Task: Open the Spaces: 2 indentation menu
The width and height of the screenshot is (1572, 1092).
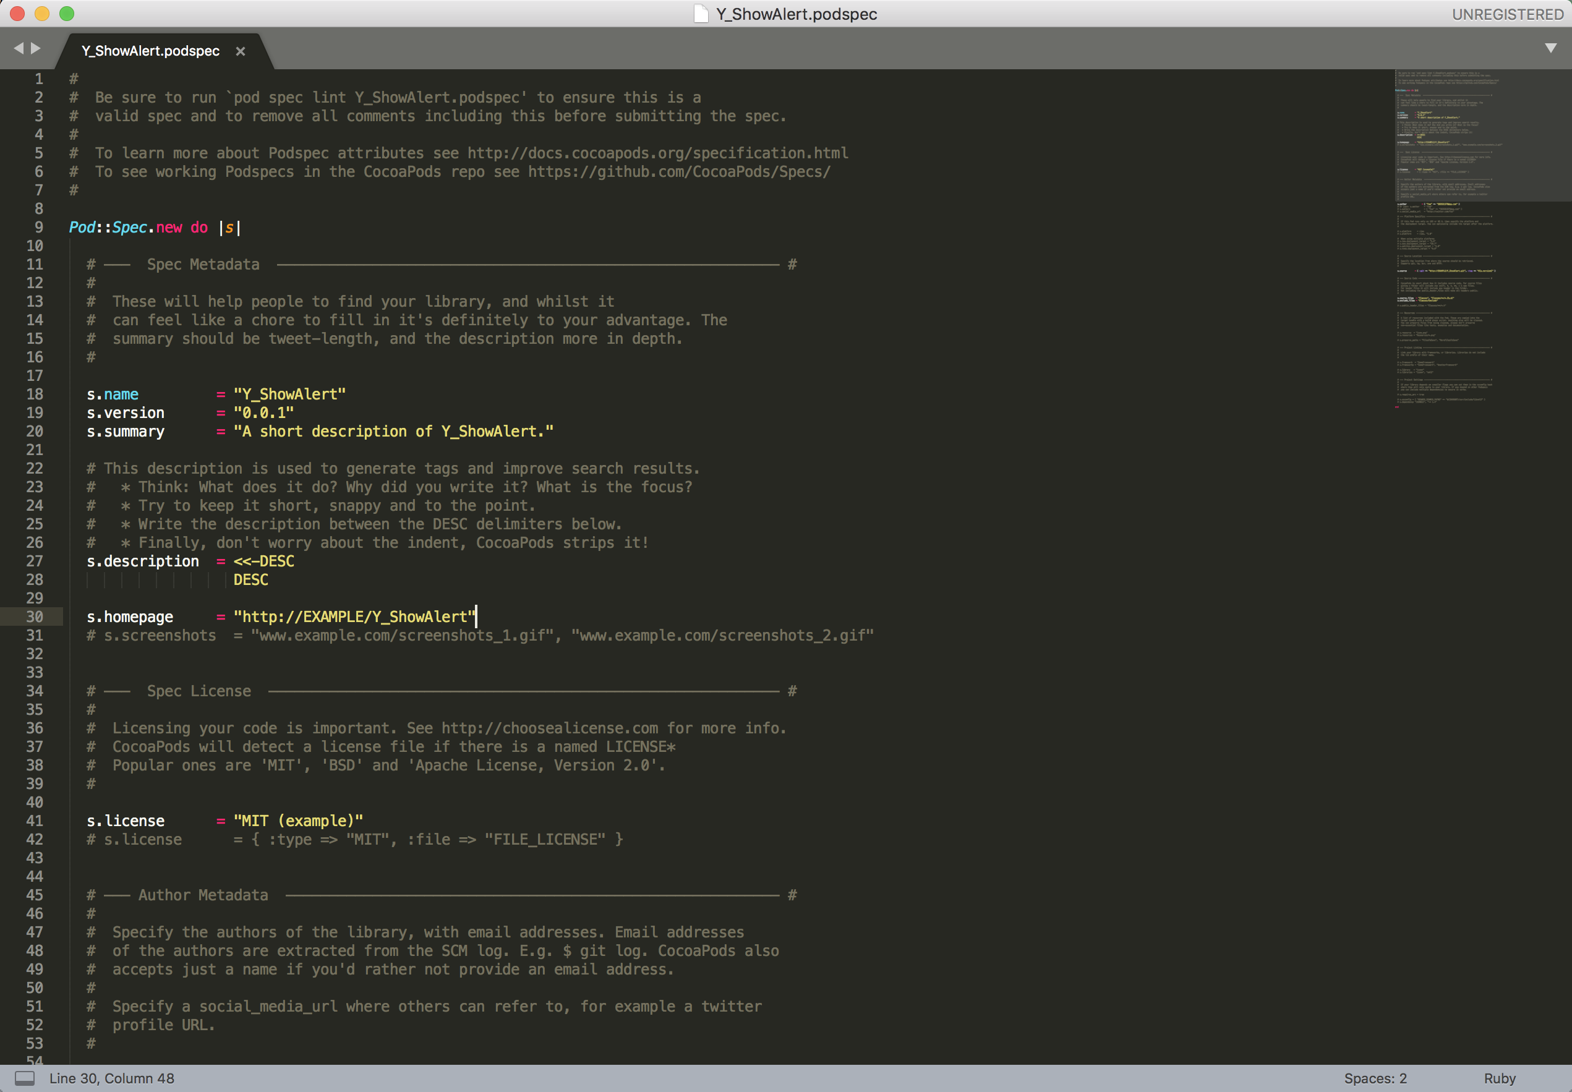Action: (x=1375, y=1078)
